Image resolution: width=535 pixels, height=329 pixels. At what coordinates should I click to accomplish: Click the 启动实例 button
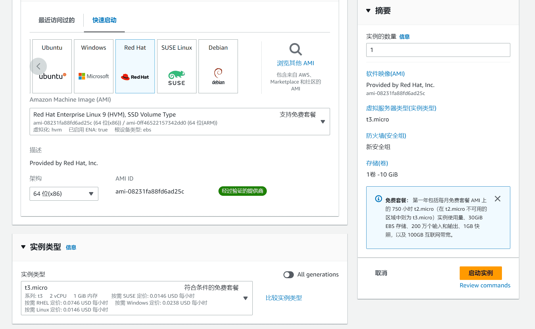480,273
